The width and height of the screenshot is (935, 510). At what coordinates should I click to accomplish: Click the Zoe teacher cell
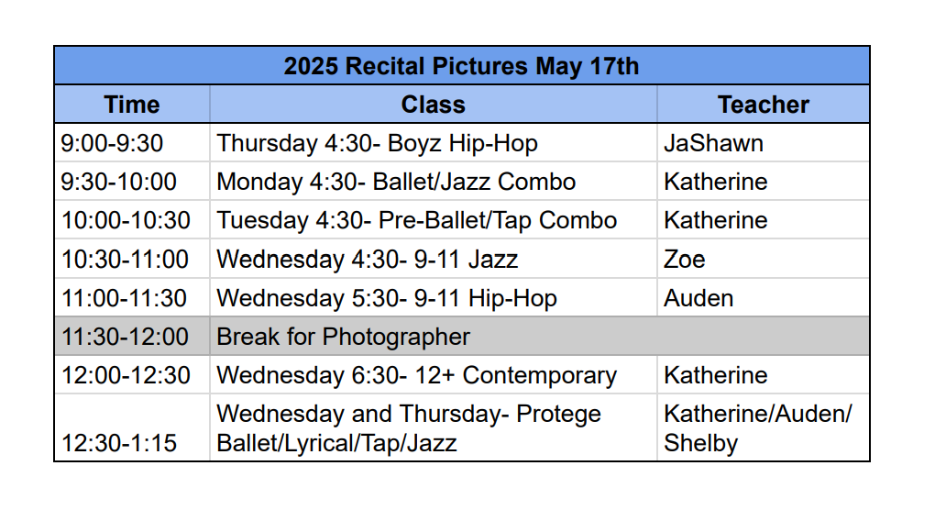pyautogui.click(x=685, y=260)
